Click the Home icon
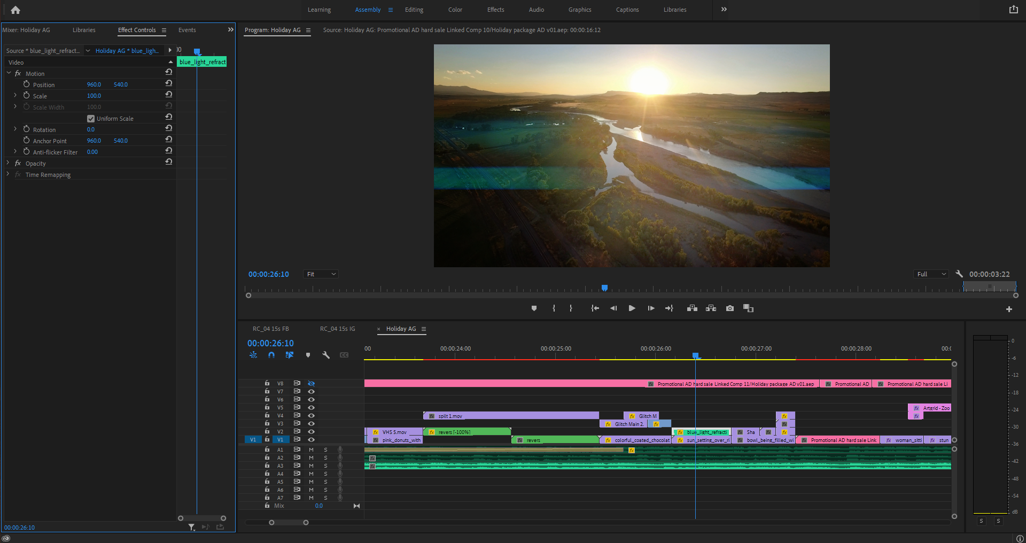 click(15, 10)
